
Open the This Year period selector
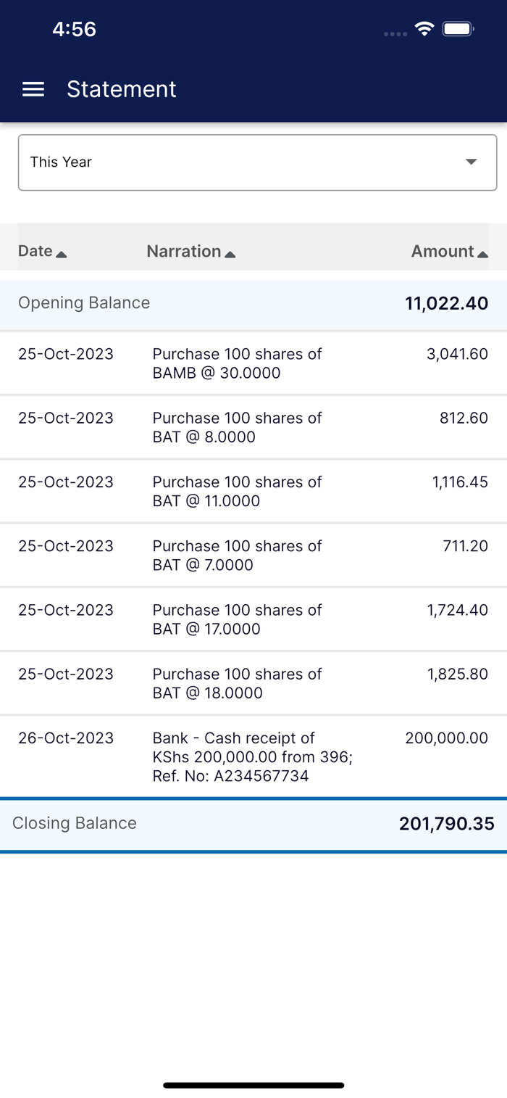pyautogui.click(x=246, y=162)
